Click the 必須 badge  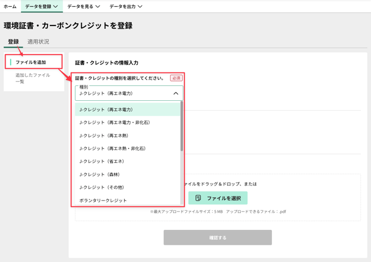[x=176, y=78]
